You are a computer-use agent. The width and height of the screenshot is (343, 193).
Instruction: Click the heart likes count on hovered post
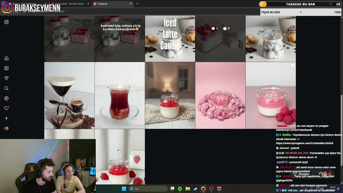click(215, 28)
